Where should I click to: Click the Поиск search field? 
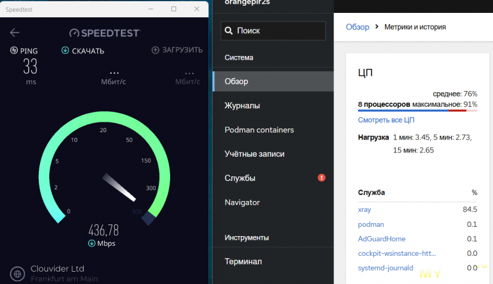(x=273, y=31)
